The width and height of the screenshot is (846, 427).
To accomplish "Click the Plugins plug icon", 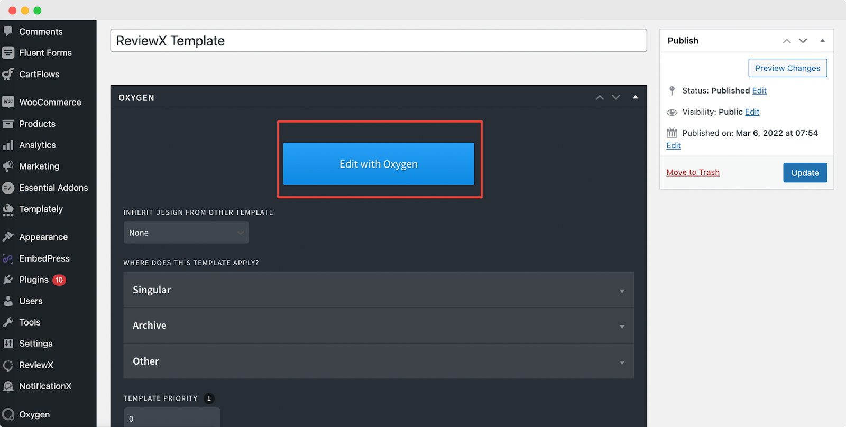I will tap(8, 280).
